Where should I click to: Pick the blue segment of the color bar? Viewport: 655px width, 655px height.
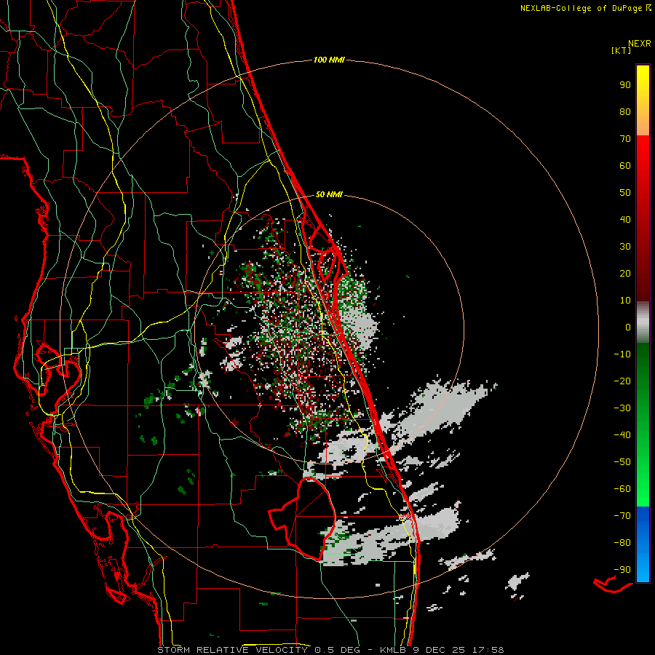[x=643, y=544]
